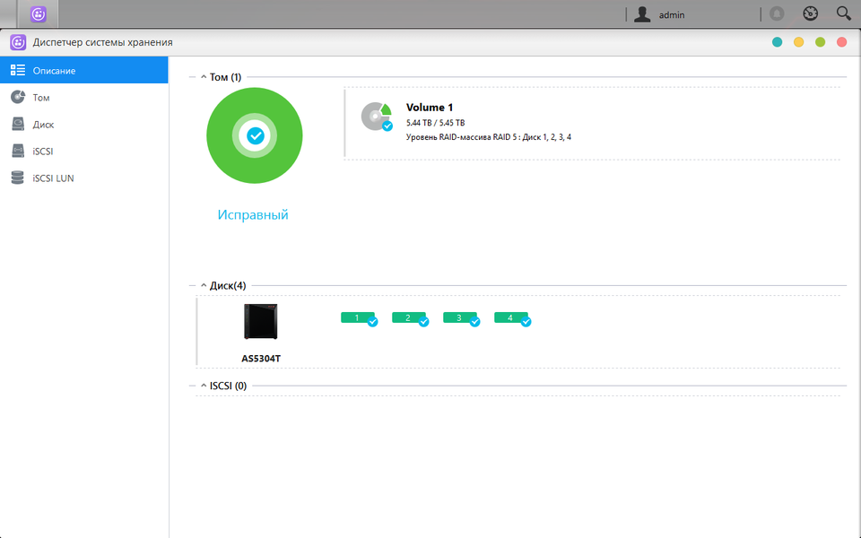The height and width of the screenshot is (538, 861).
Task: Collapse the Том (1) section
Action: point(204,77)
